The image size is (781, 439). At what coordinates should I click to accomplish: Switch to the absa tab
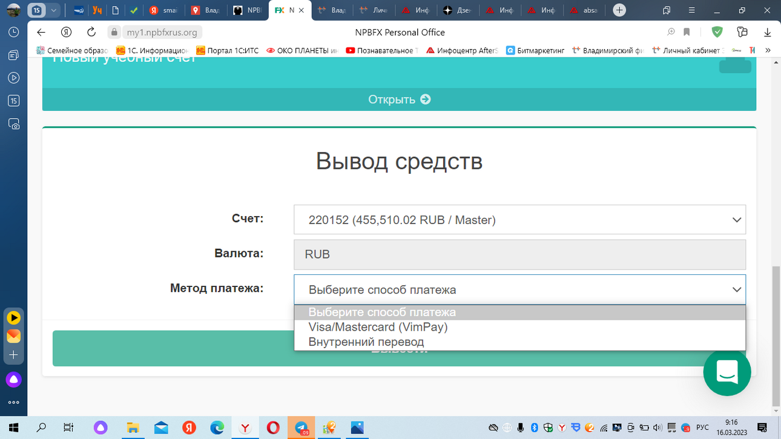pos(584,10)
